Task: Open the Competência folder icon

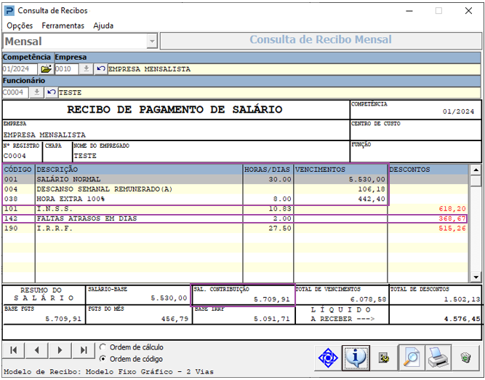Action: (x=46, y=68)
